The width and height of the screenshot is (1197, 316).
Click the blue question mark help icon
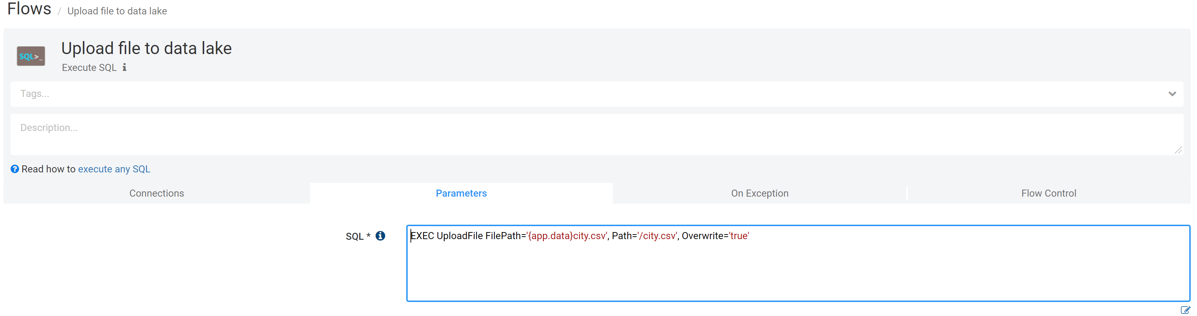(15, 169)
